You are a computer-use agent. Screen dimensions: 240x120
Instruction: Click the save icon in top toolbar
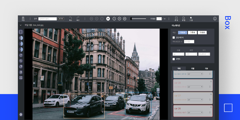(23, 19)
